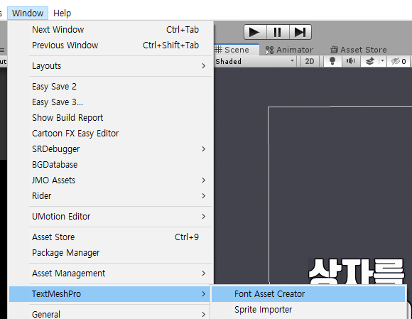Expand the General submenu
Image resolution: width=412 pixels, height=319 pixels.
(x=110, y=314)
